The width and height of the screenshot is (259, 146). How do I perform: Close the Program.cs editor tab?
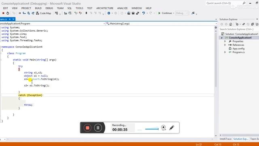[13, 19]
